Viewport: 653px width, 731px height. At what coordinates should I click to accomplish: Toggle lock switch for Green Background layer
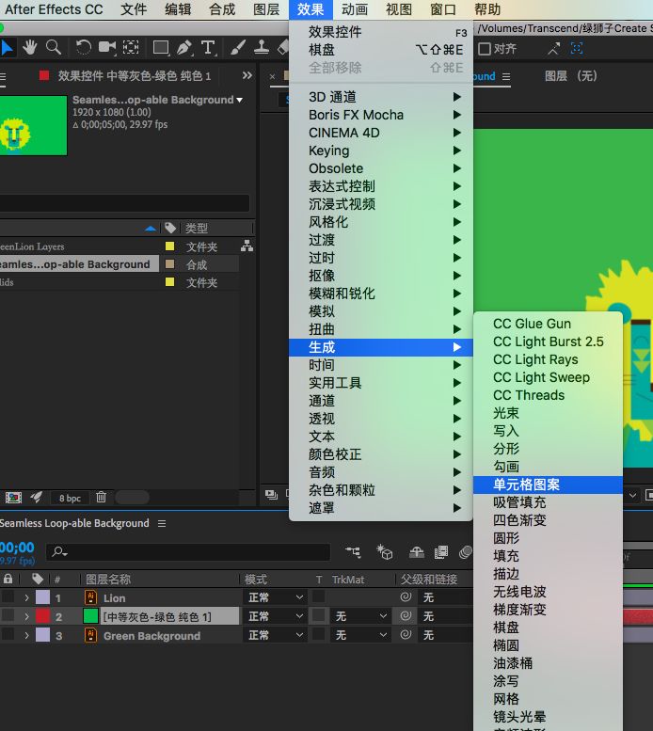click(x=8, y=635)
